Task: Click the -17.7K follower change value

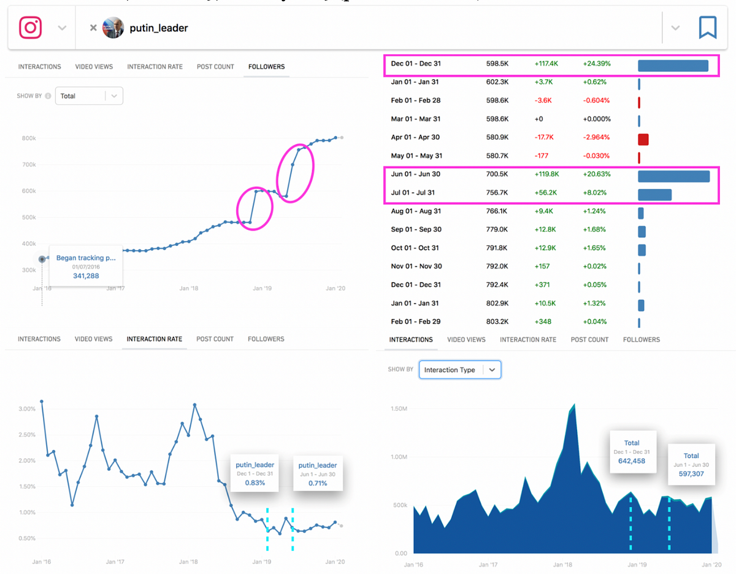Action: click(x=545, y=137)
